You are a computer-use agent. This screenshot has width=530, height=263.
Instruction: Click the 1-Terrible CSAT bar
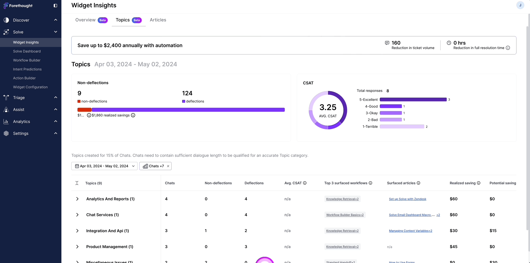[x=402, y=127]
